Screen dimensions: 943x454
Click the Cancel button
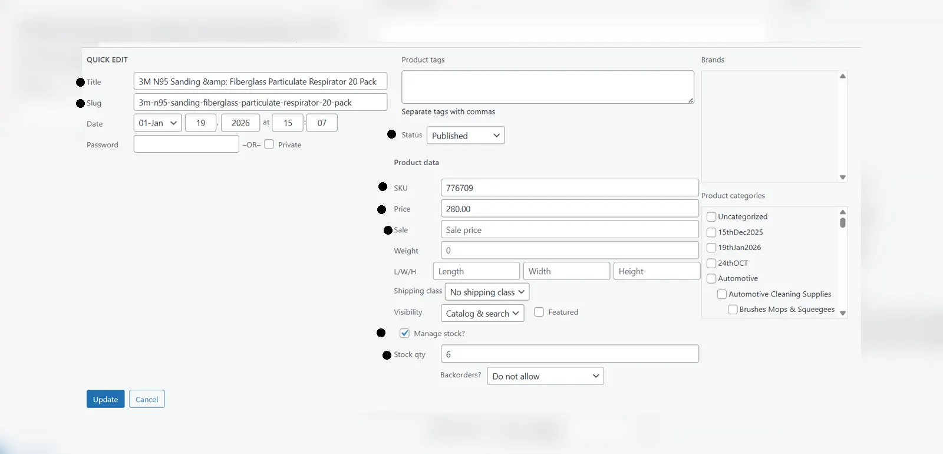(x=147, y=399)
